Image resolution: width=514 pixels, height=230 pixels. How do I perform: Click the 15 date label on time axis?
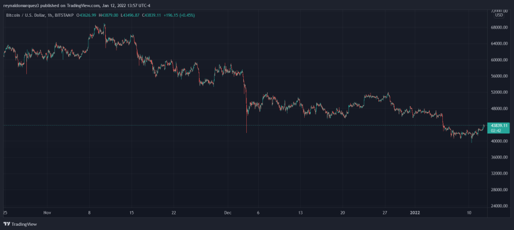pos(131,213)
